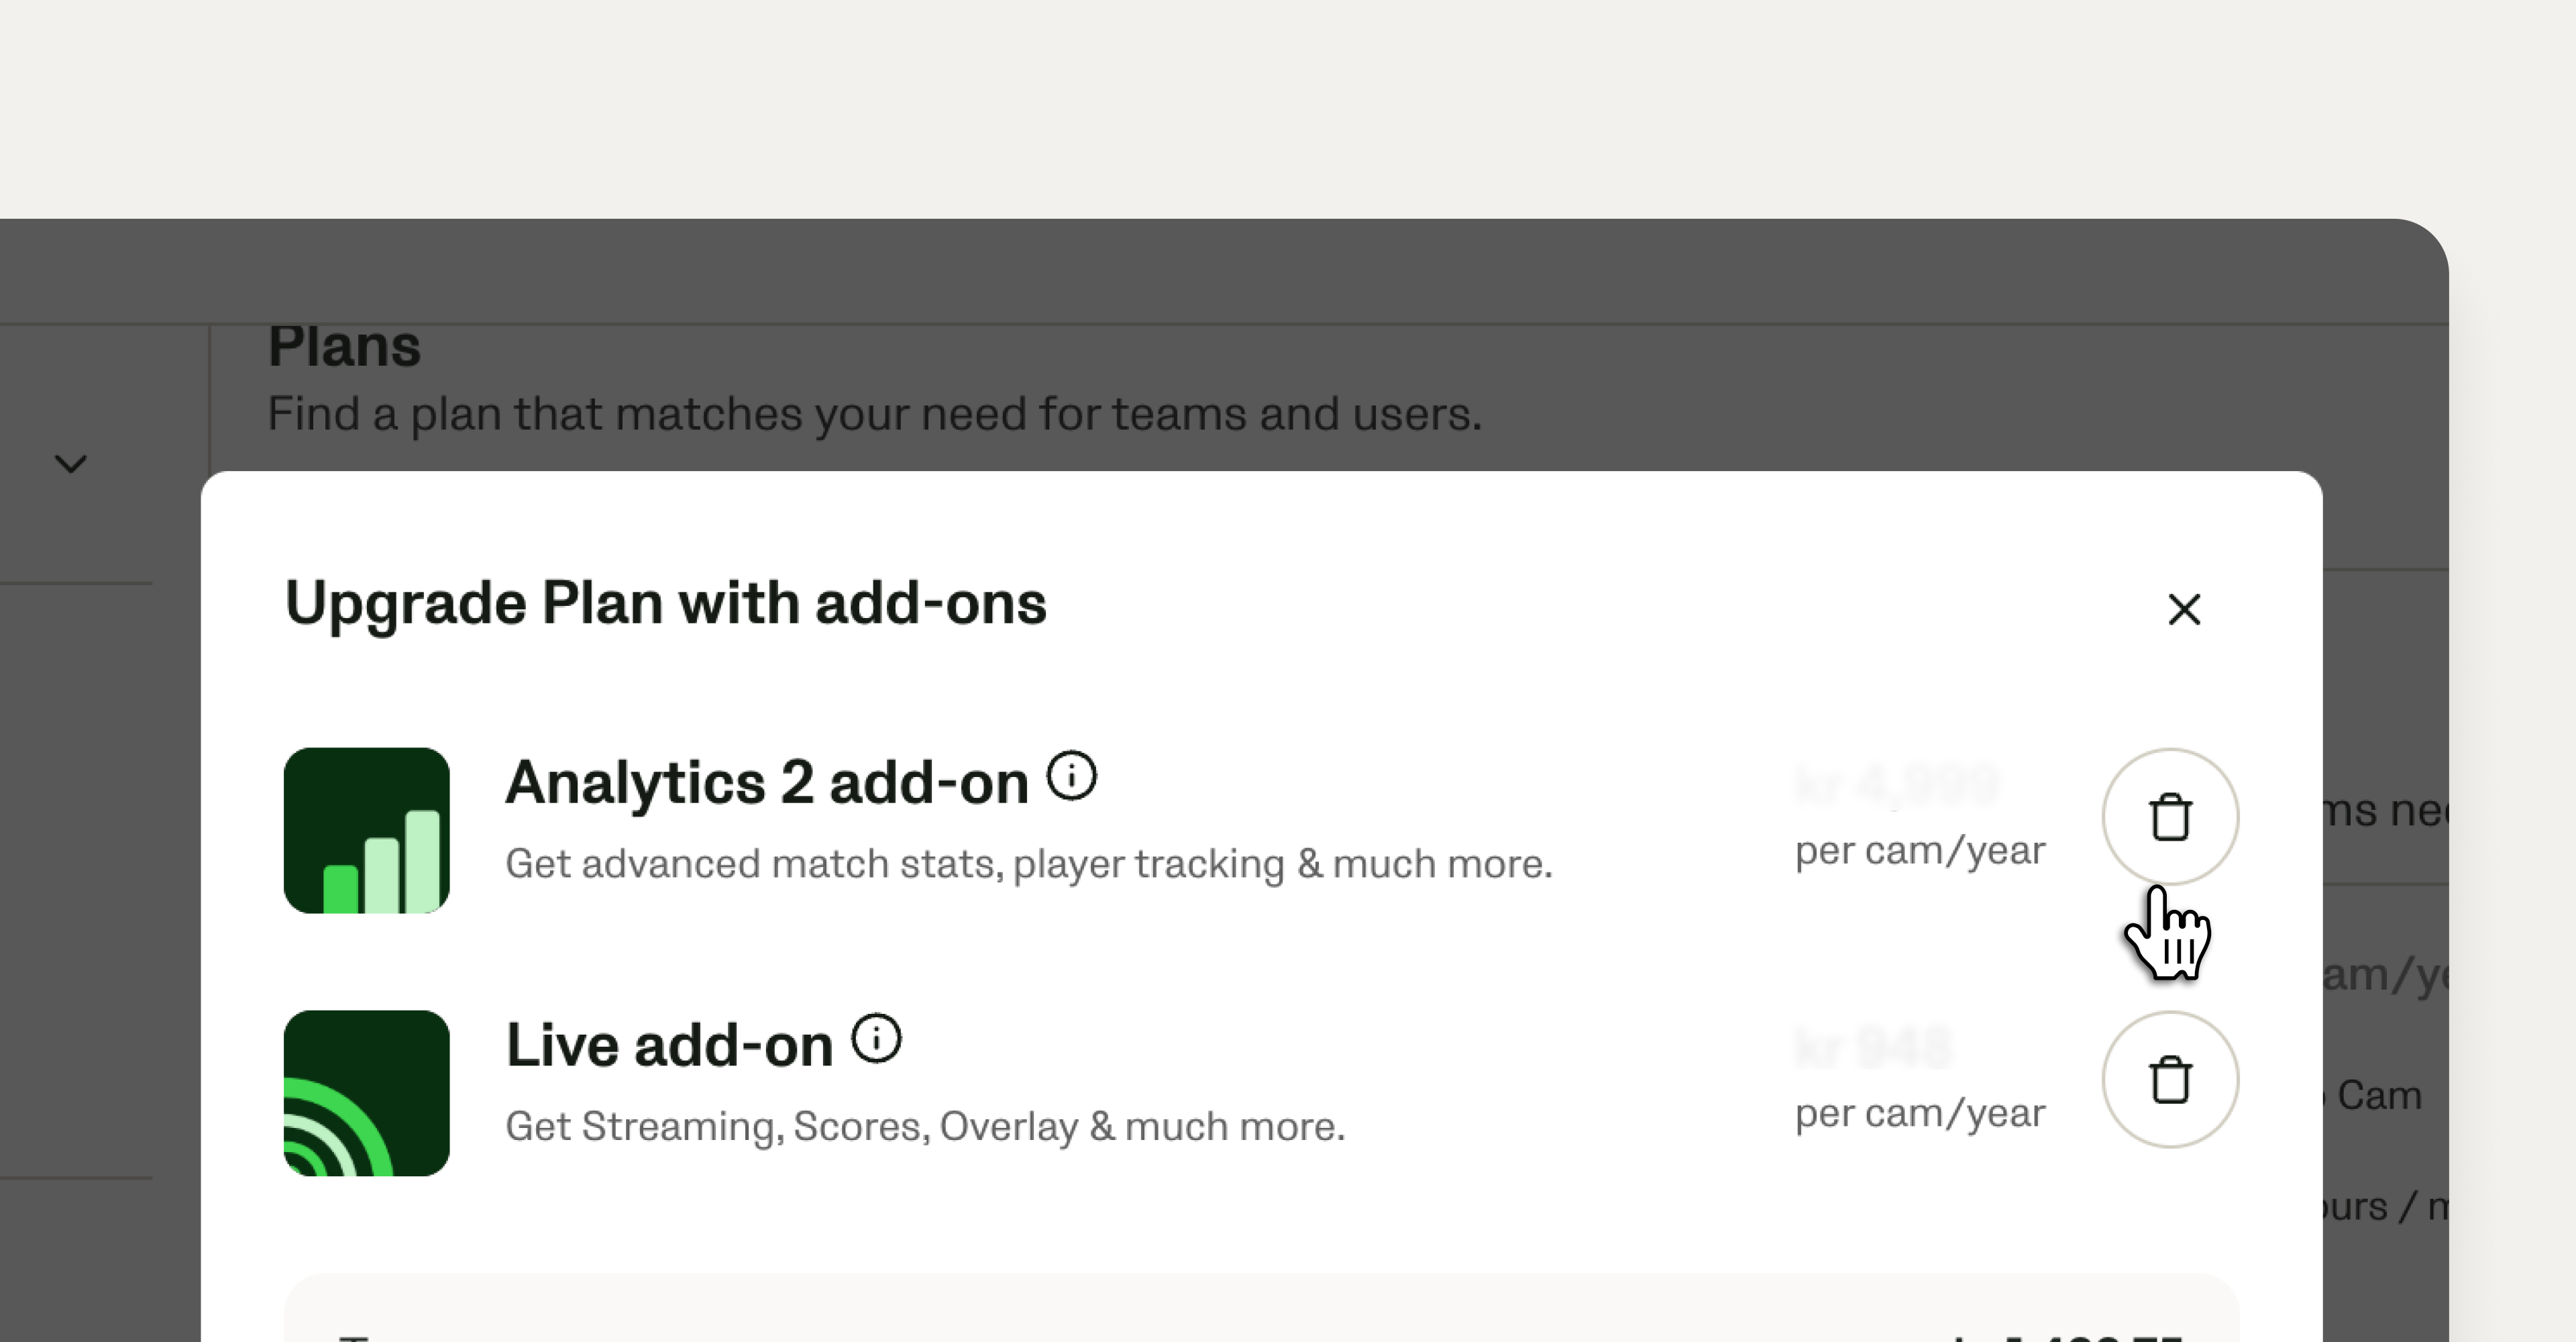
Task: Click the "Upgrade Plan with add-ons" heading
Action: pos(666,604)
